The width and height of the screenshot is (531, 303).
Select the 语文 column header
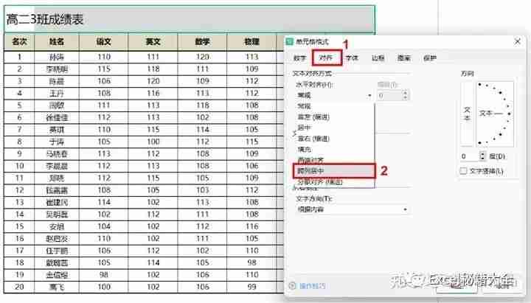(104, 42)
